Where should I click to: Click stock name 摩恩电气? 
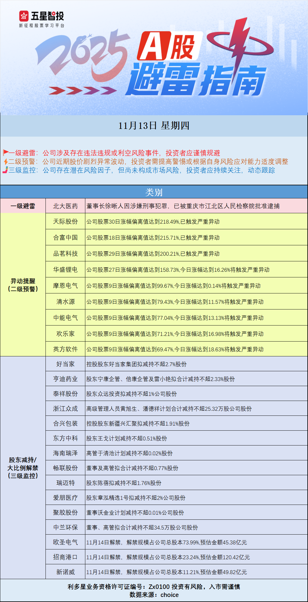click(x=65, y=285)
